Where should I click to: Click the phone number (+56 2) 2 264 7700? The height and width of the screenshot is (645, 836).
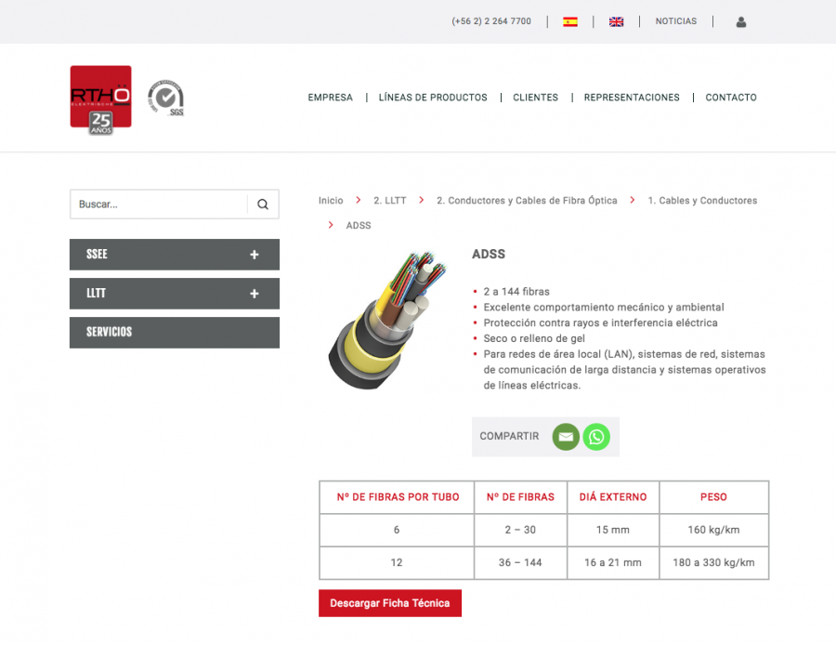coord(491,21)
